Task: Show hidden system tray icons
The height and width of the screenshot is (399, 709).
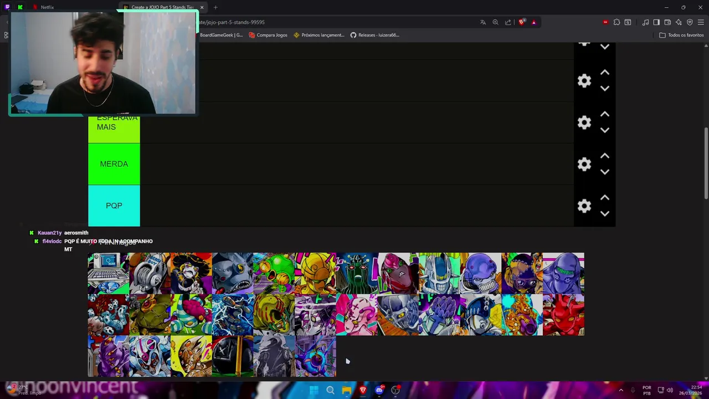Action: point(621,390)
